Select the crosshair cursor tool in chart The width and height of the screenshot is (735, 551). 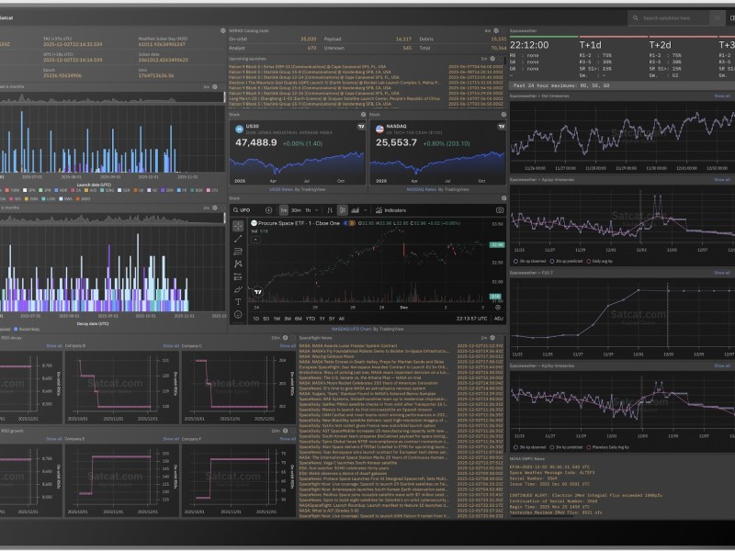(238, 224)
